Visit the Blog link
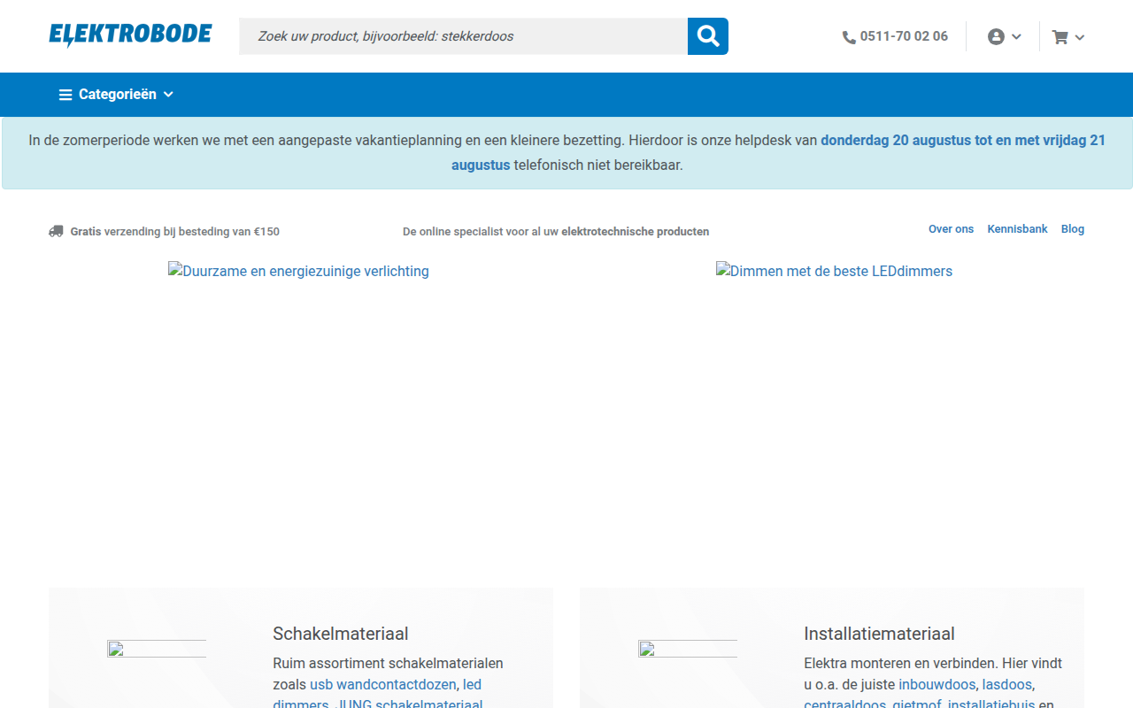 [x=1073, y=229]
